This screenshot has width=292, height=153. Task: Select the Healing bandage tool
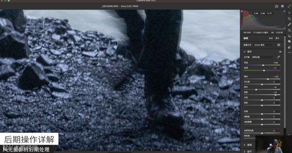click(289, 24)
